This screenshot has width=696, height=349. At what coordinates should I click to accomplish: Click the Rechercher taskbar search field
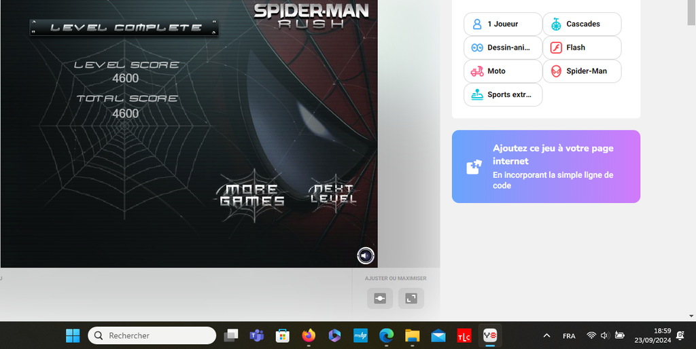(x=152, y=335)
